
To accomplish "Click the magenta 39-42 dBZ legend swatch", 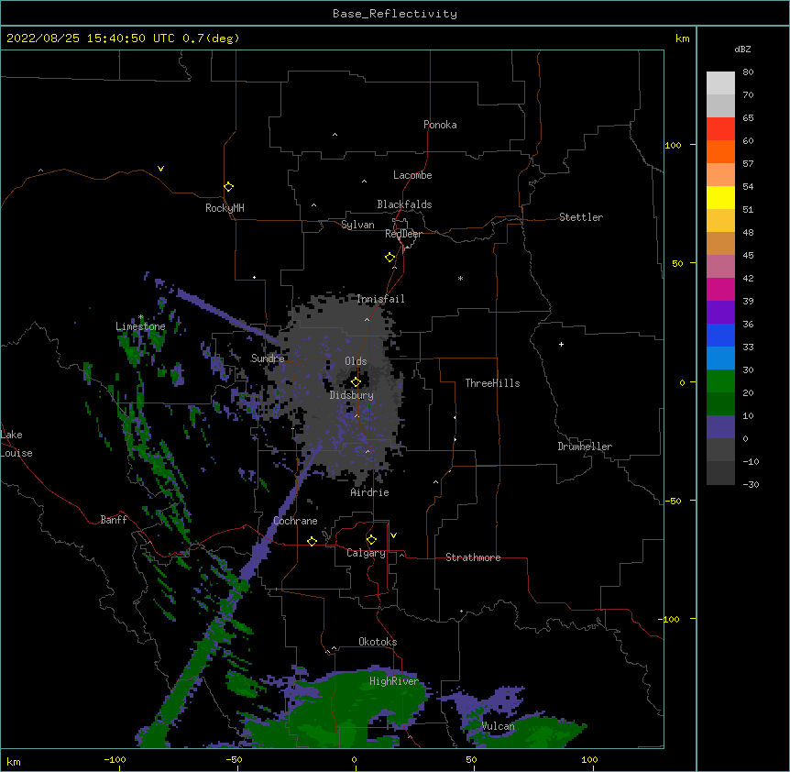I will 720,289.
